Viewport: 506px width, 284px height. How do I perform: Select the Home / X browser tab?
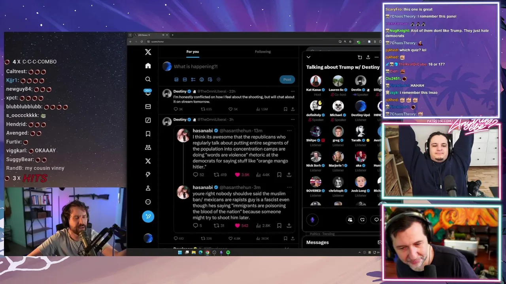[151, 35]
